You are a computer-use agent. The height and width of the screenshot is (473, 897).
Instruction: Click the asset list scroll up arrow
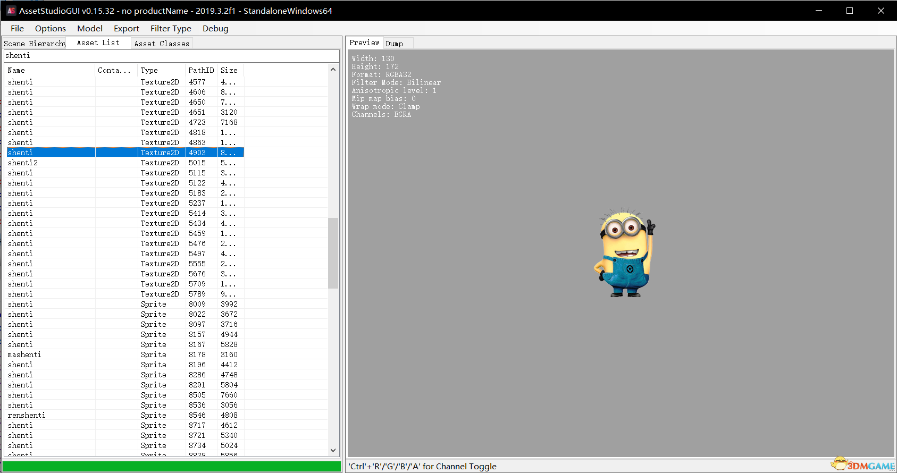coord(333,70)
